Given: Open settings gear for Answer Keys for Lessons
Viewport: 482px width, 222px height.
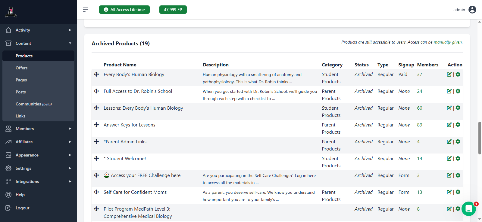Looking at the screenshot, I should [x=458, y=125].
